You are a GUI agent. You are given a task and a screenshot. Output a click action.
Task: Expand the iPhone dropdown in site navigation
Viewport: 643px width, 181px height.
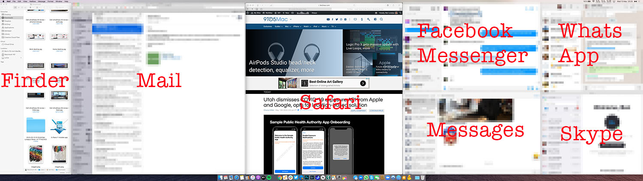point(297,27)
